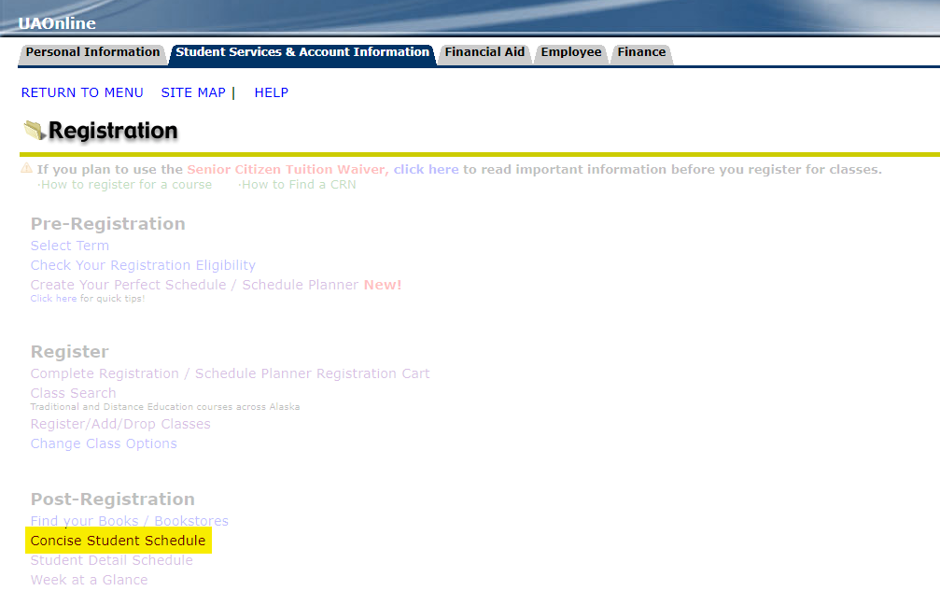
Task: Open Register/Add/Drop Classes
Action: coord(119,423)
